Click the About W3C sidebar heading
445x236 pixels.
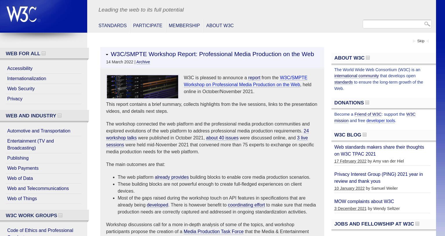pos(349,58)
